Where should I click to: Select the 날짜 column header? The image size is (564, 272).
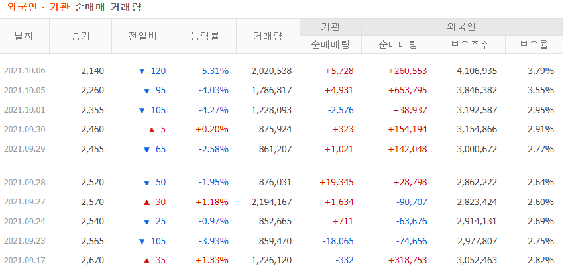(x=25, y=36)
